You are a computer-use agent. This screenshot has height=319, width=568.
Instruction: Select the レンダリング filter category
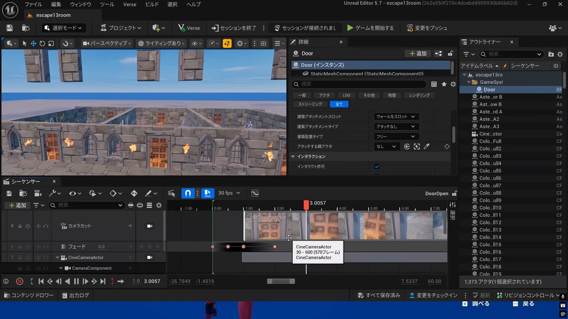(x=419, y=95)
